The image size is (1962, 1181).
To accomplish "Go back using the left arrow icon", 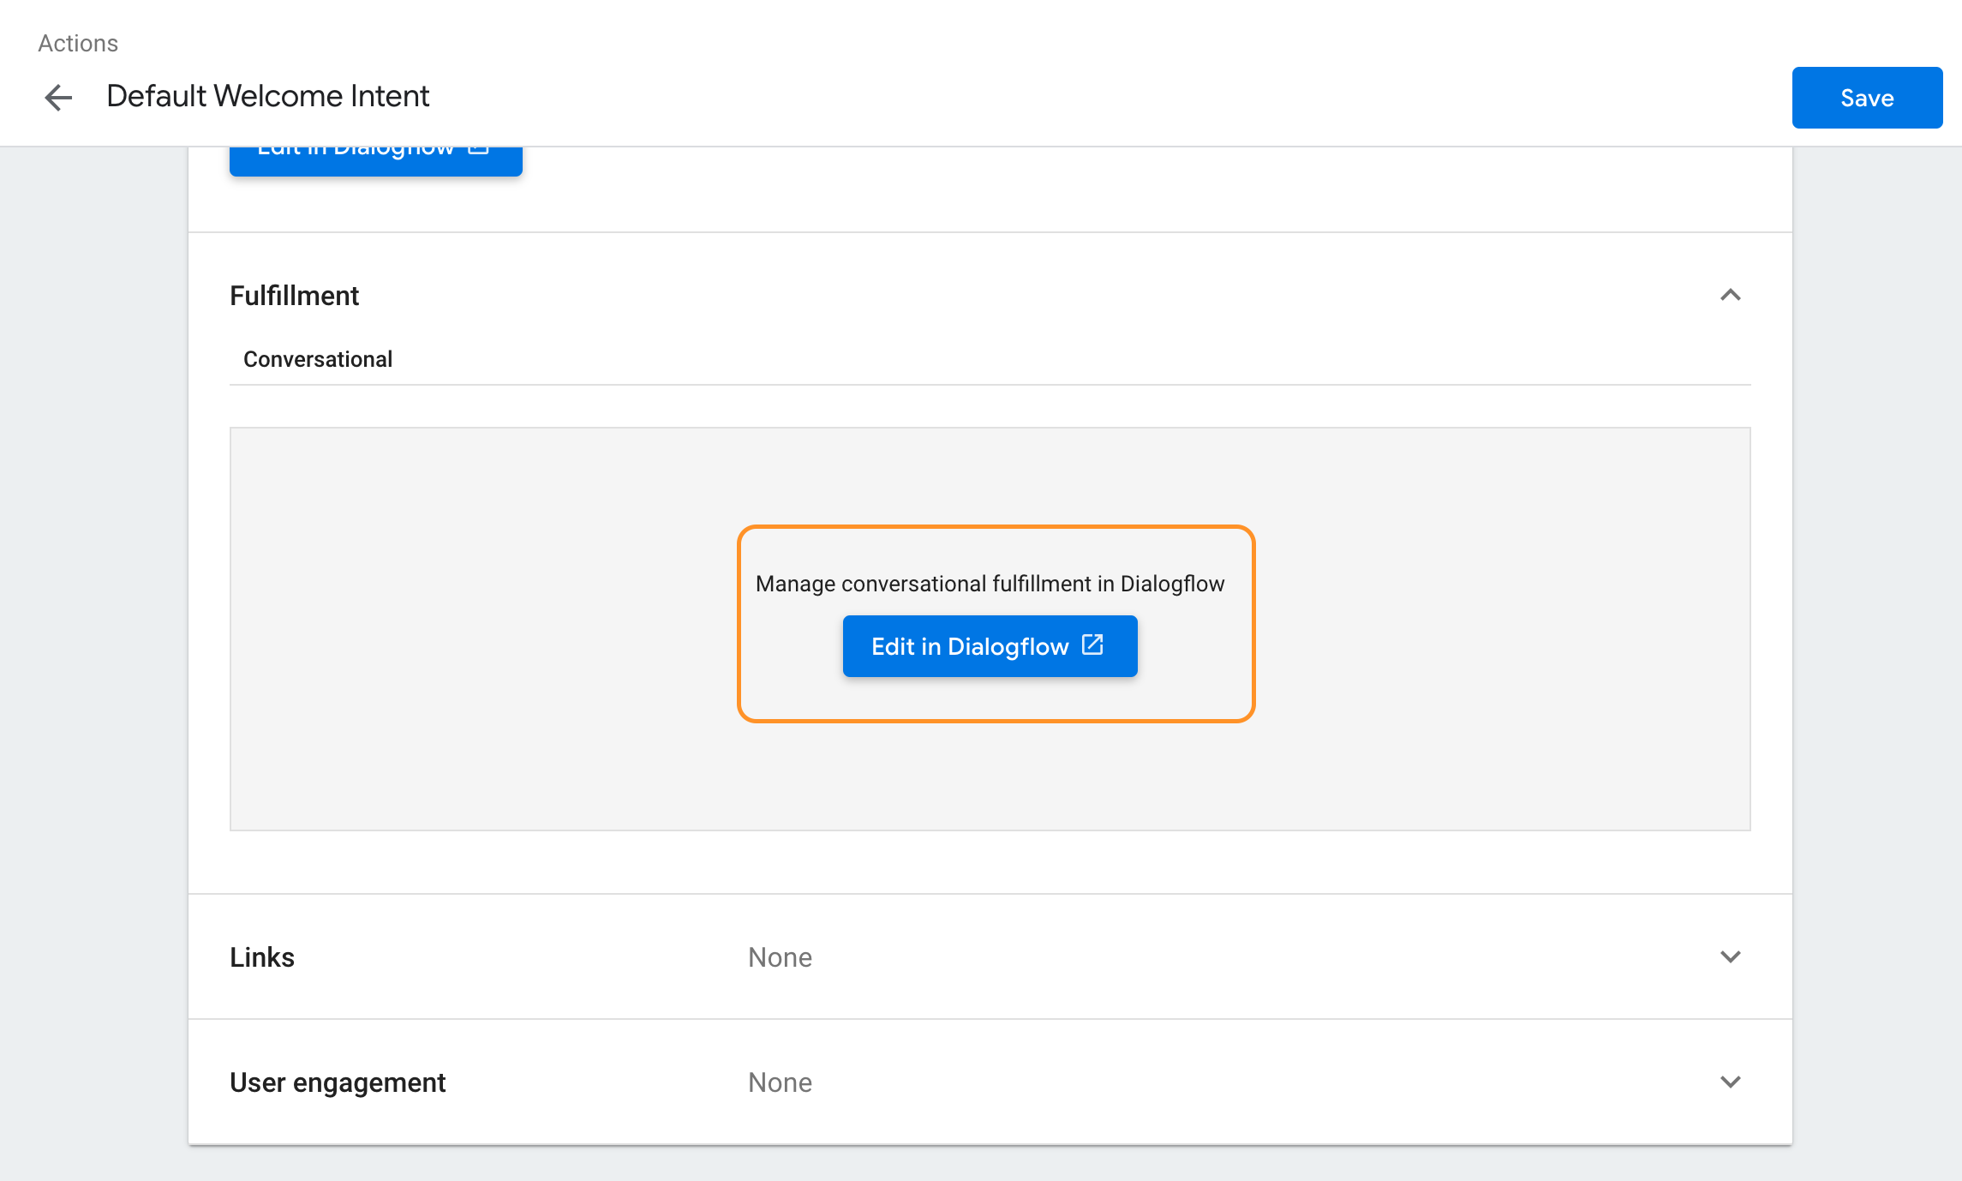I will click(58, 97).
